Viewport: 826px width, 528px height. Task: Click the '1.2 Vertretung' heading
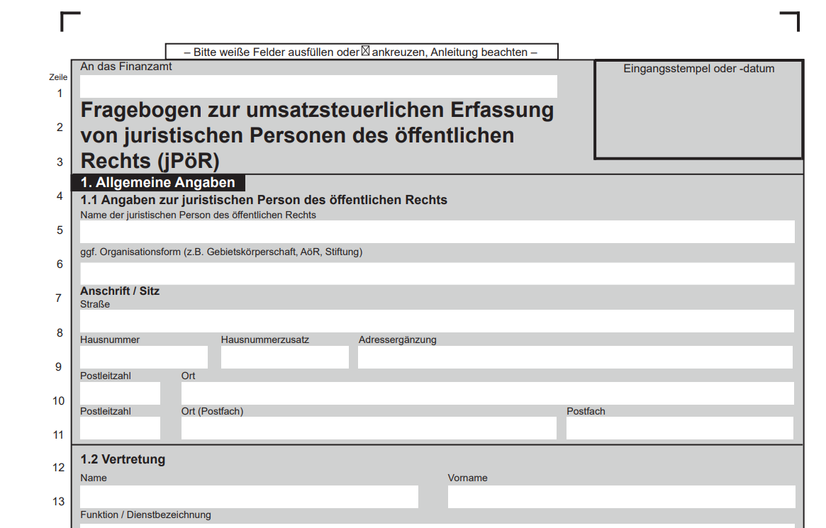(123, 459)
